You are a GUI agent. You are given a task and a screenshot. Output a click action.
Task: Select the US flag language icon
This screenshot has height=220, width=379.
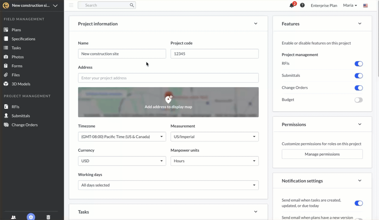point(365,5)
